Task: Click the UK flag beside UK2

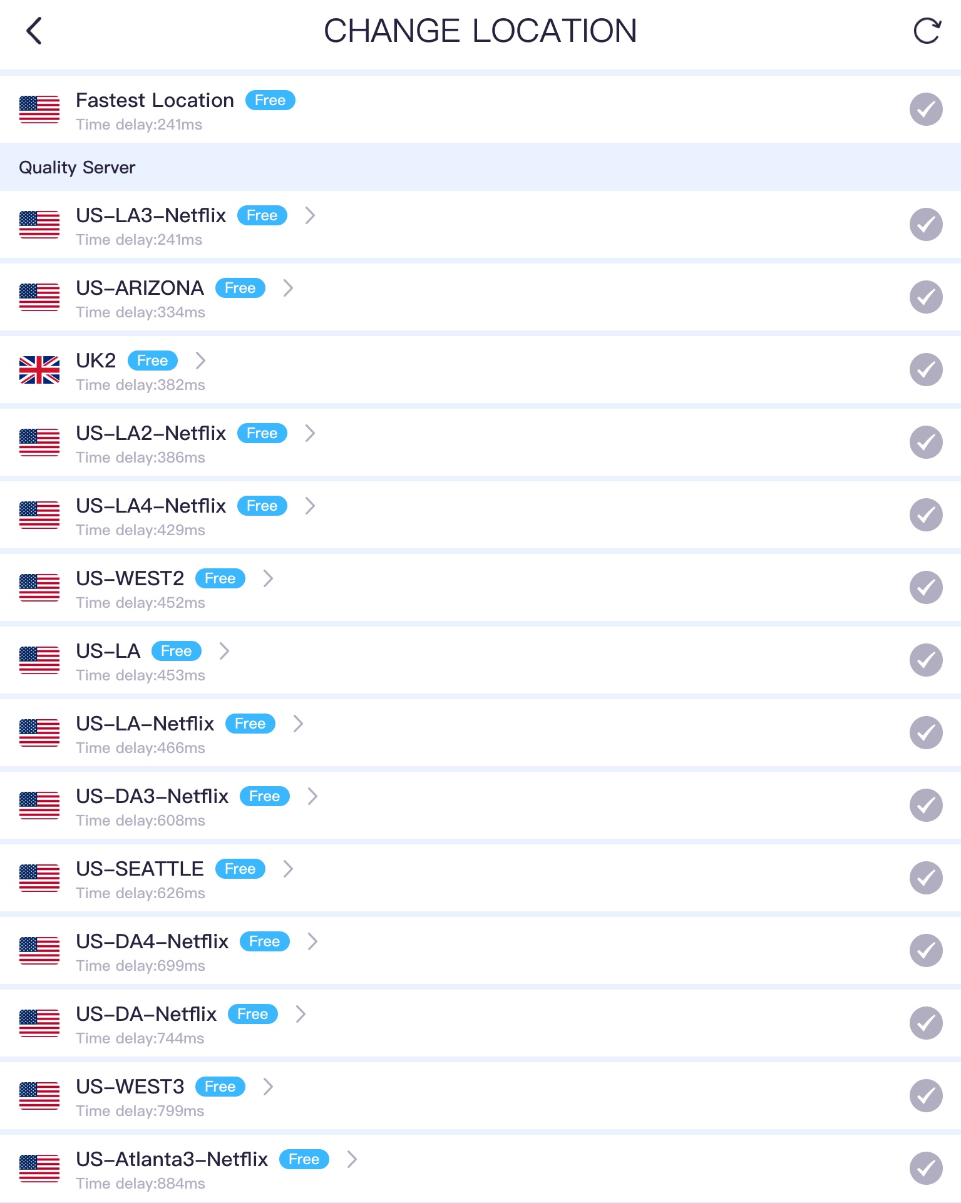Action: coord(39,370)
